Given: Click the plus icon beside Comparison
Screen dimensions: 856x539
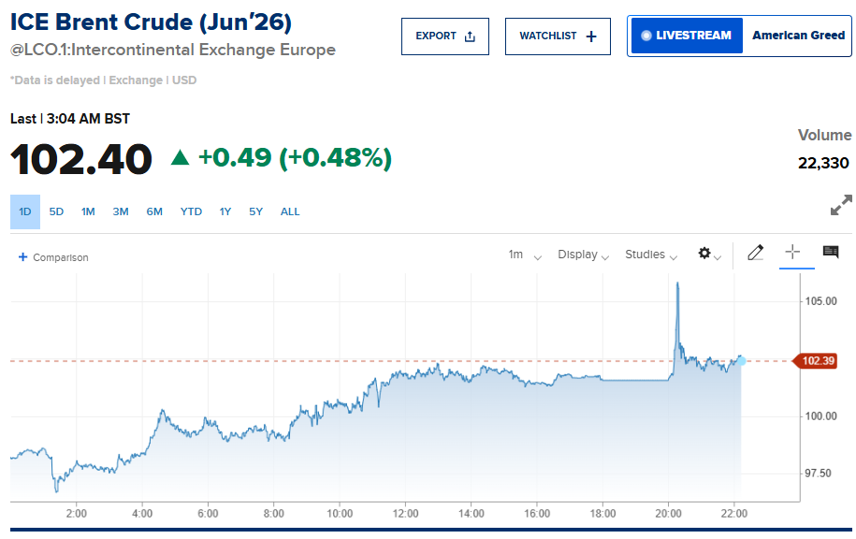Looking at the screenshot, I should click(x=22, y=256).
